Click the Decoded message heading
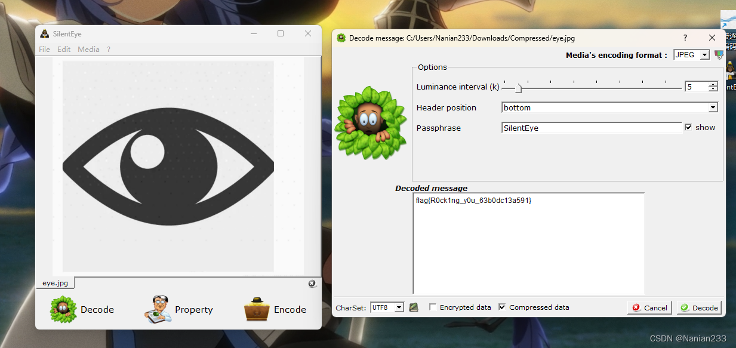 [x=431, y=188]
